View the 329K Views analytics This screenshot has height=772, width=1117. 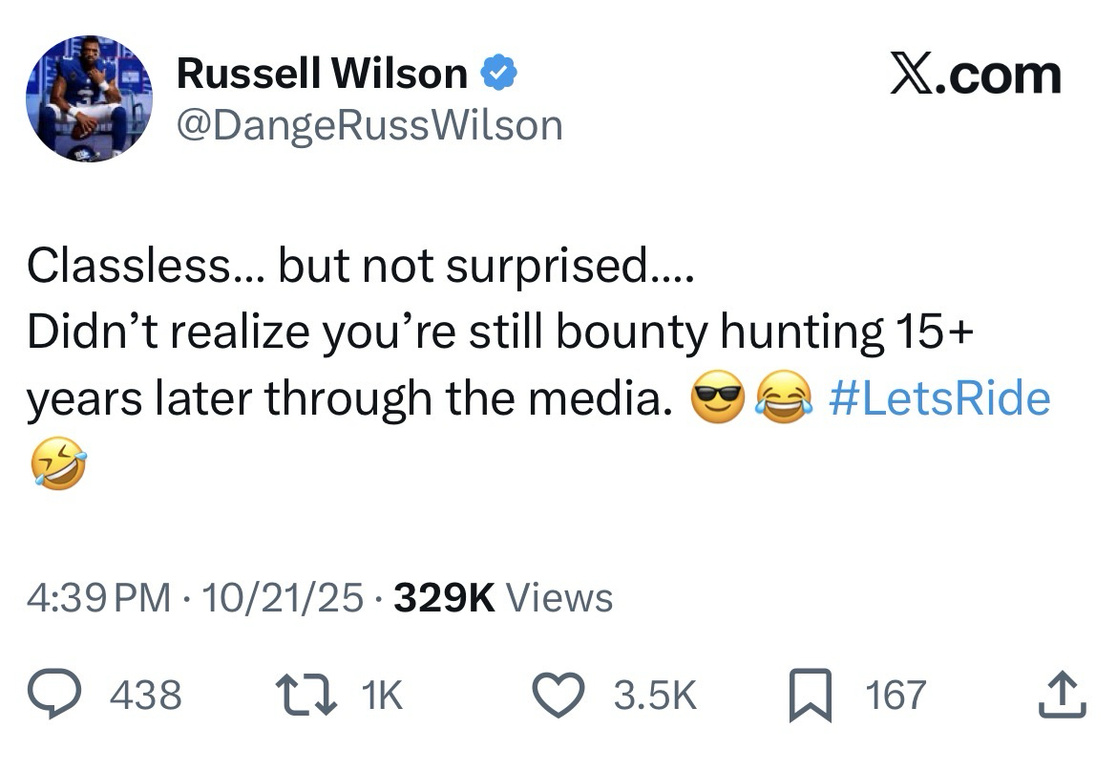[503, 598]
